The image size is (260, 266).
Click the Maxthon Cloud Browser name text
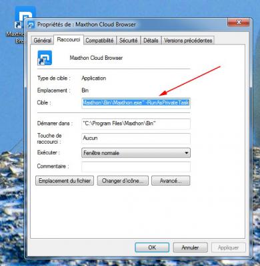pyautogui.click(x=96, y=58)
